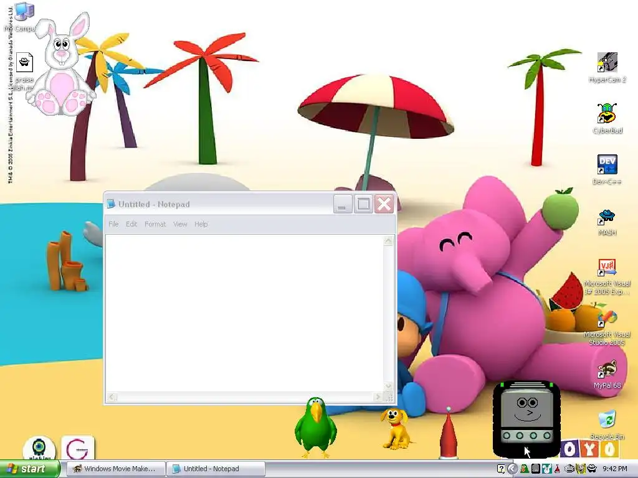Click inside the Notepad text area
Viewport: 638px width, 478px height.
point(244,313)
